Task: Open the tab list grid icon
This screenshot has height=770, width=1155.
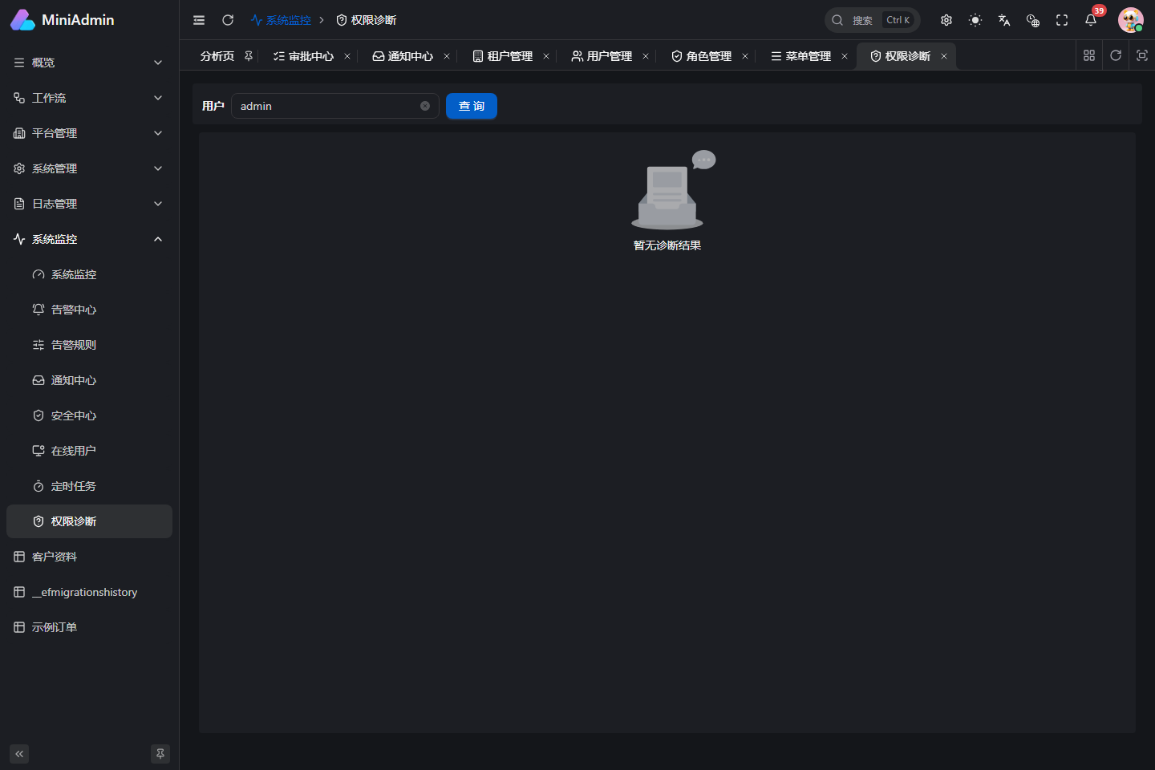Action: click(1089, 55)
